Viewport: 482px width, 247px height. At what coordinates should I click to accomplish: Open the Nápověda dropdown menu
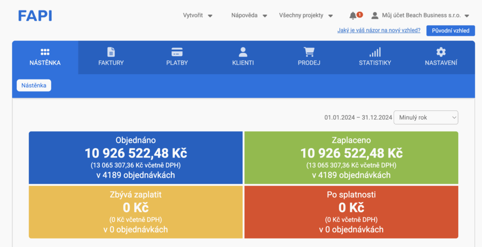(249, 15)
